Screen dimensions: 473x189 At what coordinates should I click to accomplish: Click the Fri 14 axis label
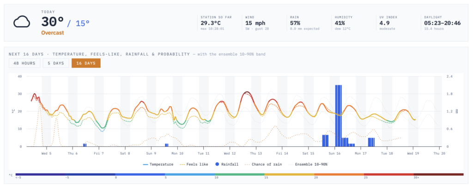pyautogui.click(x=282, y=153)
